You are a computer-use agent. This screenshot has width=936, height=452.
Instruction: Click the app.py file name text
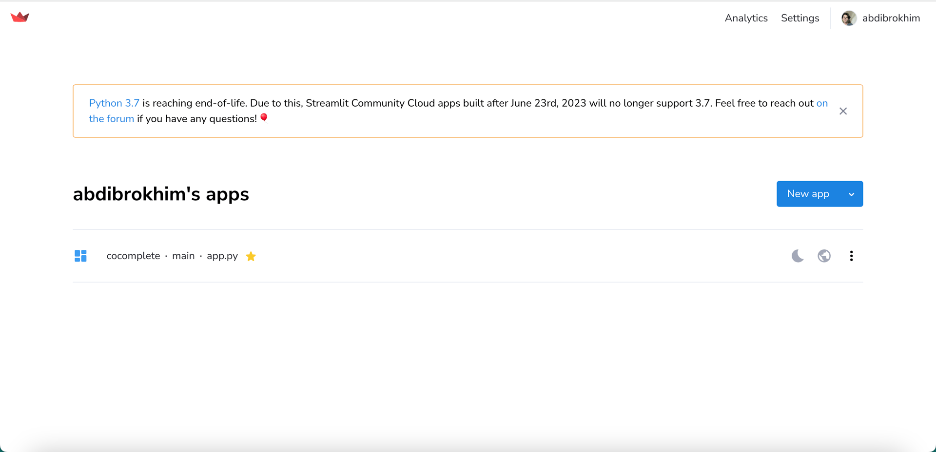(222, 256)
